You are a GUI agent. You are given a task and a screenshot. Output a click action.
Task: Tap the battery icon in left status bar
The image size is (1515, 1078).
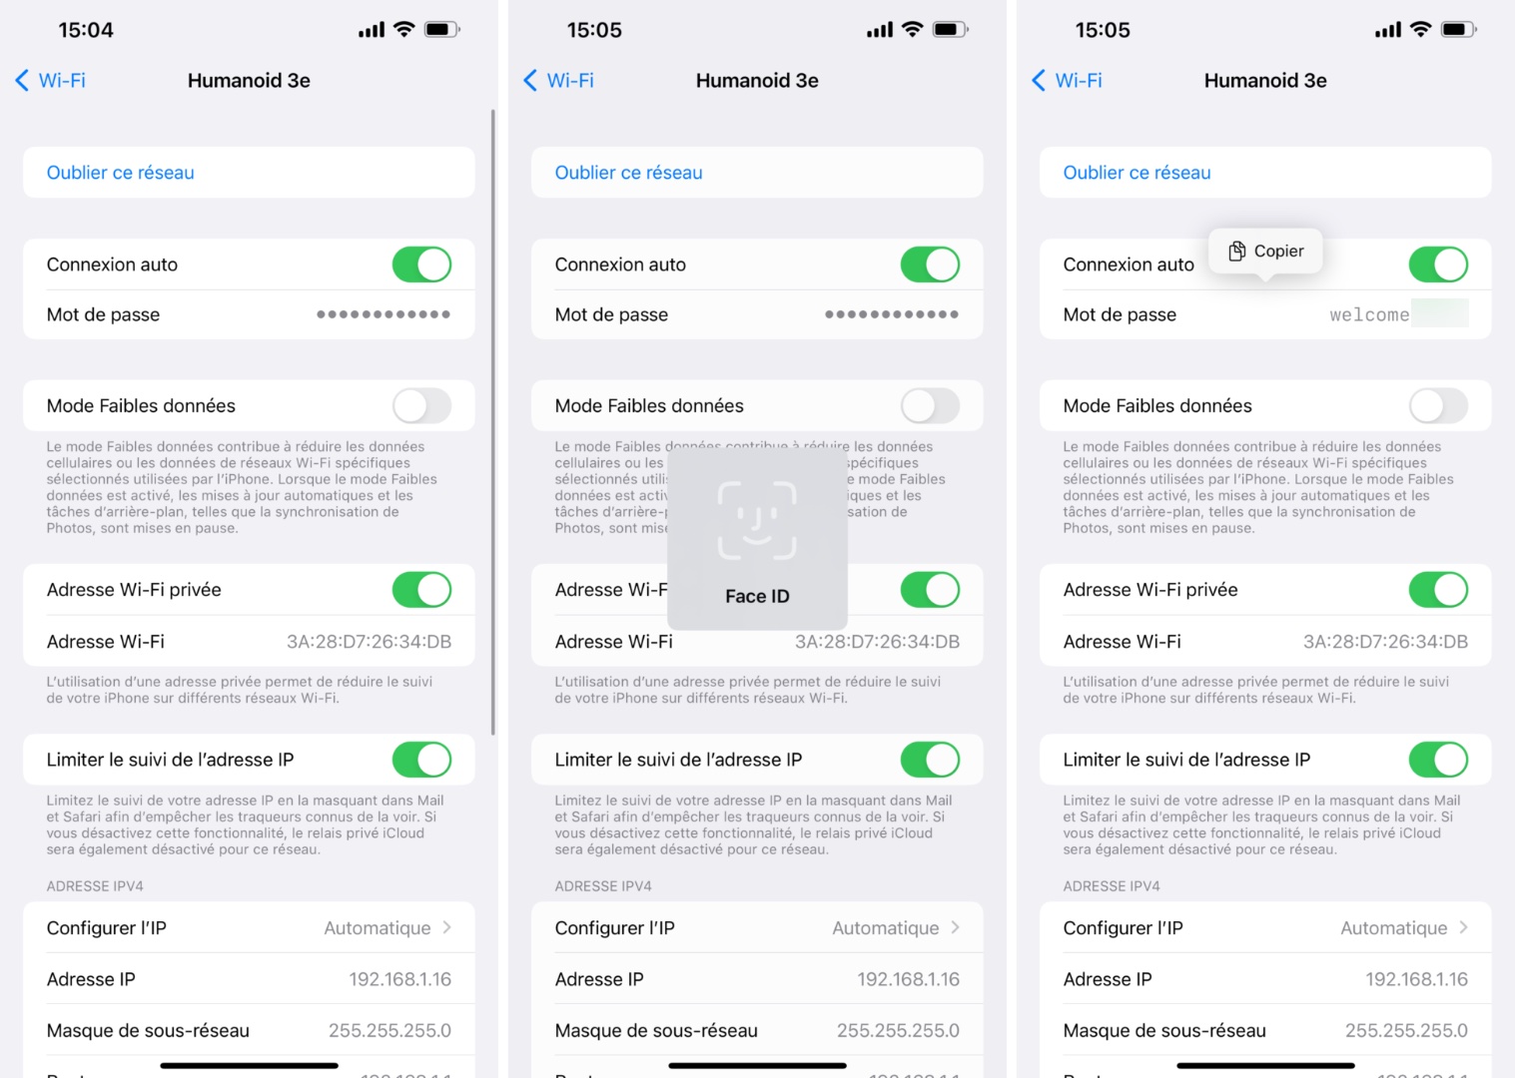click(442, 30)
